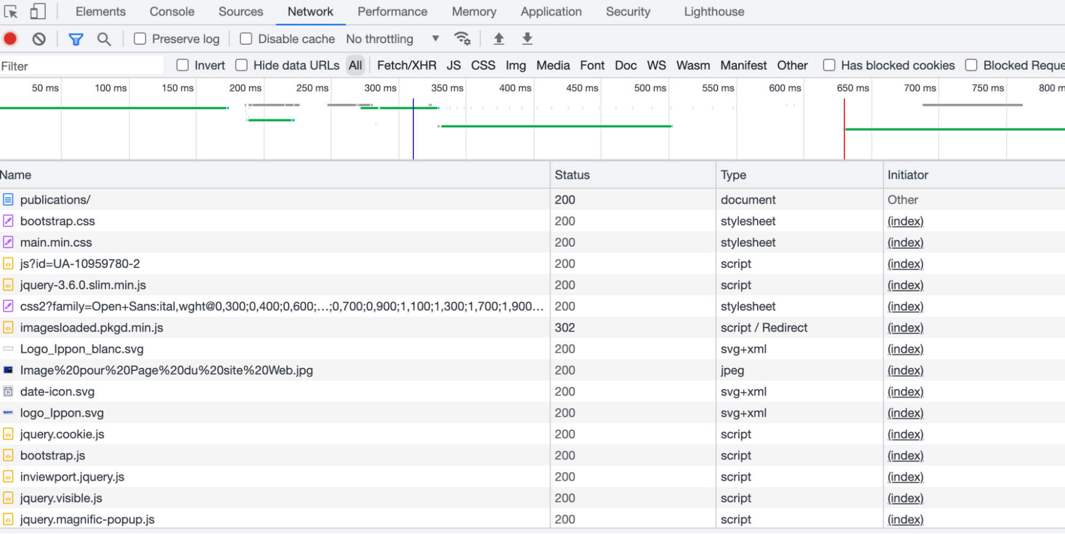Import HAR file with upload arrow
Screen dimensions: 1065x534
[499, 39]
